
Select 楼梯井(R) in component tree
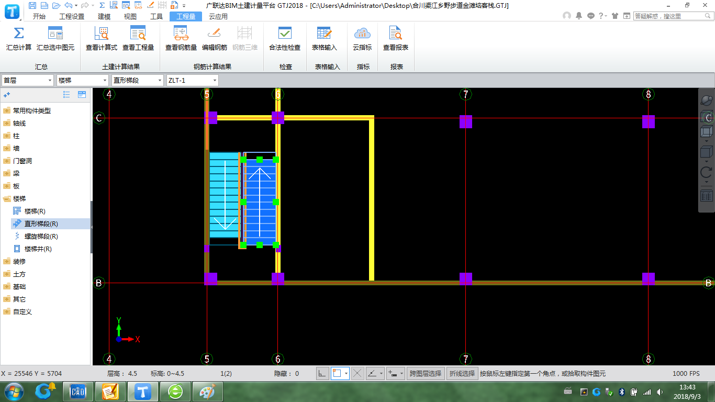click(38, 249)
